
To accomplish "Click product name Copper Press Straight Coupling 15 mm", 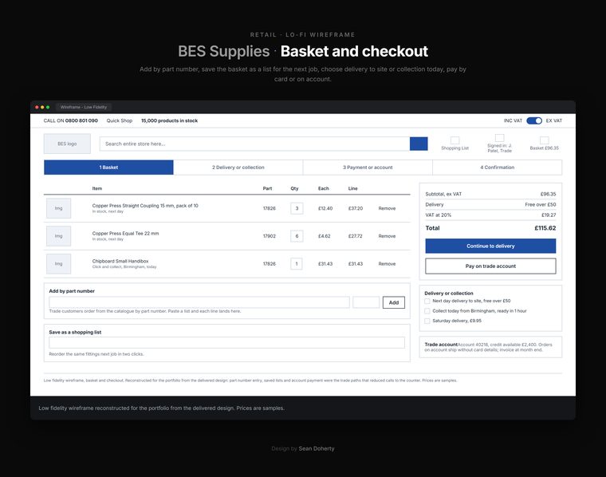I will (x=145, y=206).
